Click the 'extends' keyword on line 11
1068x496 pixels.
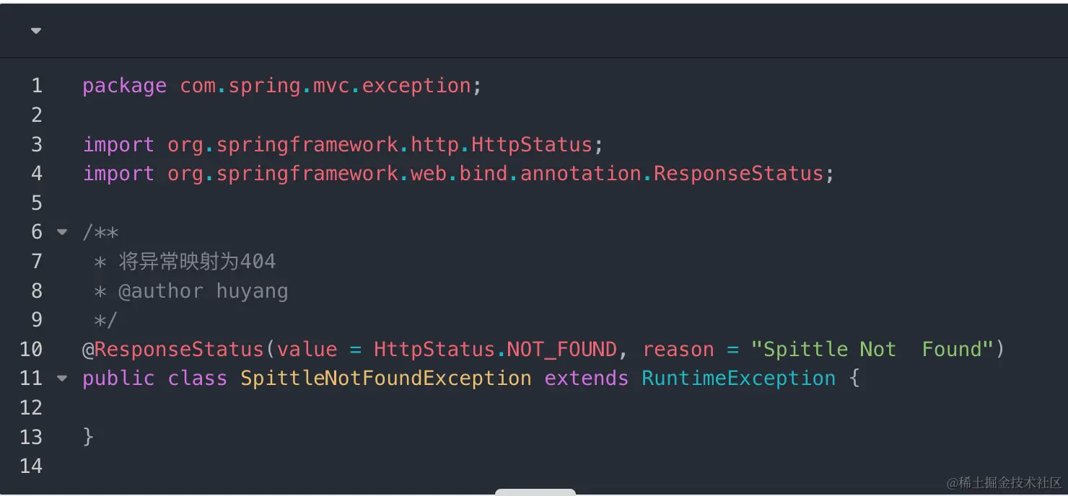(x=586, y=378)
